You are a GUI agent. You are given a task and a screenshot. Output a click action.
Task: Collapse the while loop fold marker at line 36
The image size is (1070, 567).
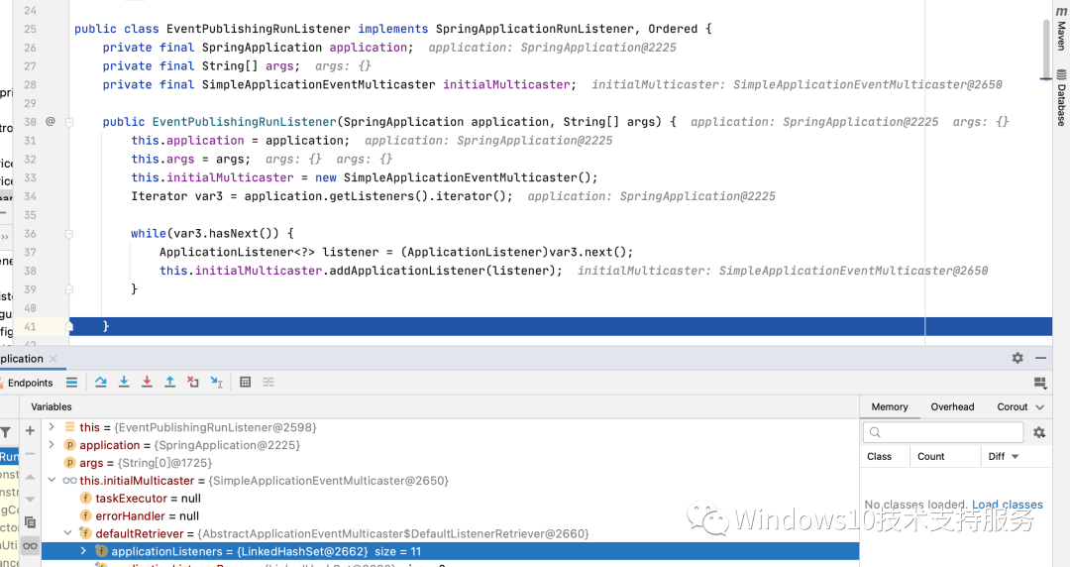pyautogui.click(x=69, y=234)
